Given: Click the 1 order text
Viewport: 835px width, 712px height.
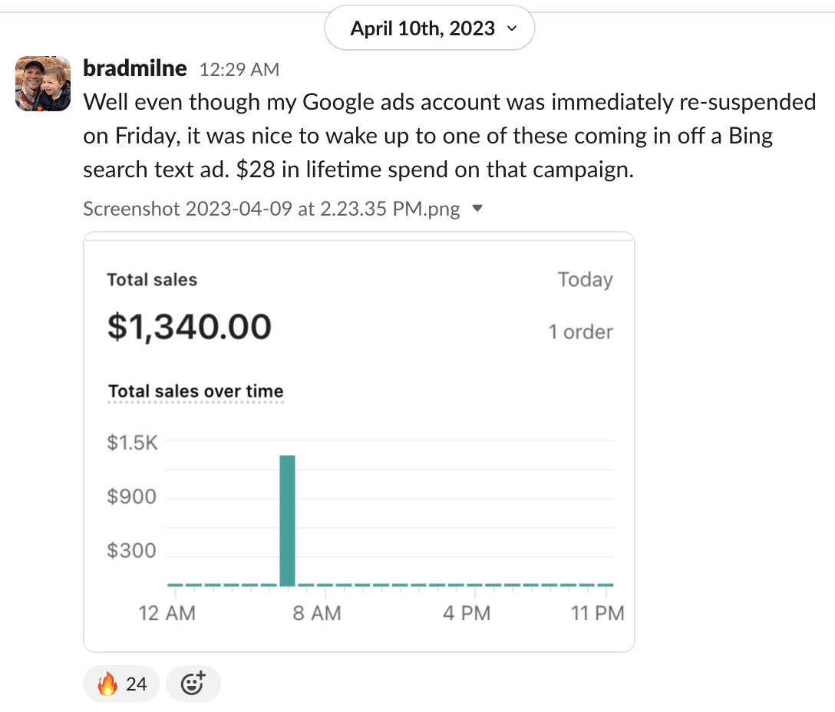Looking at the screenshot, I should pos(580,332).
